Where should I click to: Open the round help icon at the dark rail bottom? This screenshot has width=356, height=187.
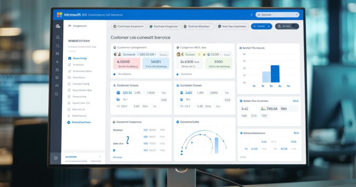56,158
